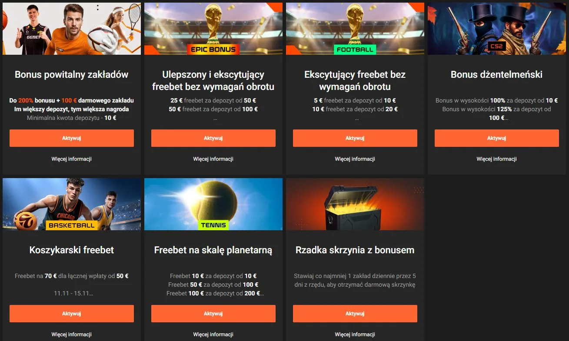Open Więcej informacji for Bonus powitalny zakładów
The height and width of the screenshot is (341, 569).
pyautogui.click(x=72, y=159)
